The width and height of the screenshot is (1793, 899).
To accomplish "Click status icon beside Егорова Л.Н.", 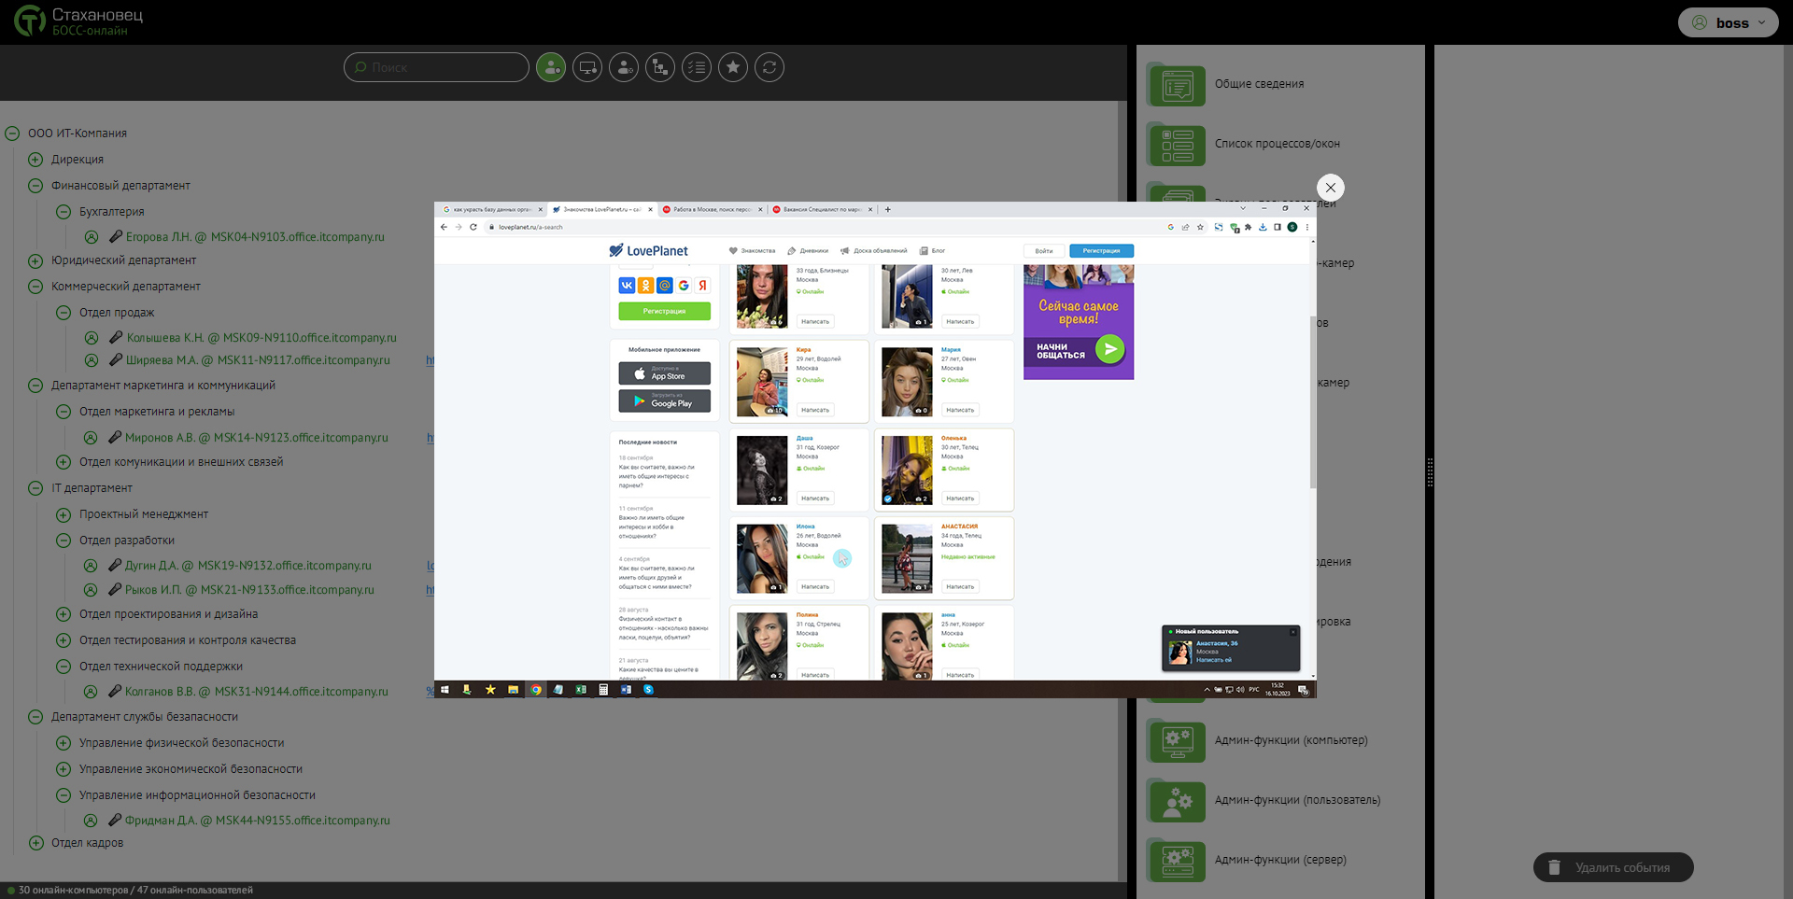I will 92,237.
